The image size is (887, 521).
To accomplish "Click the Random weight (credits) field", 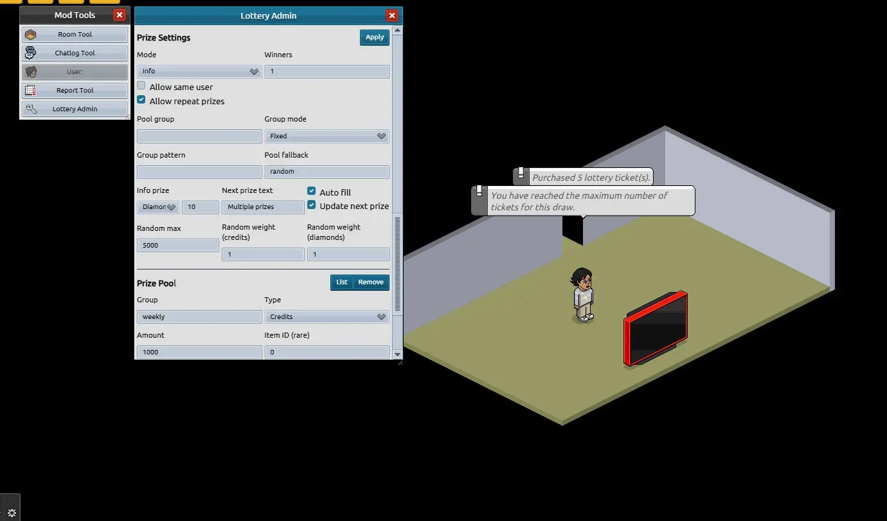I will coord(263,255).
